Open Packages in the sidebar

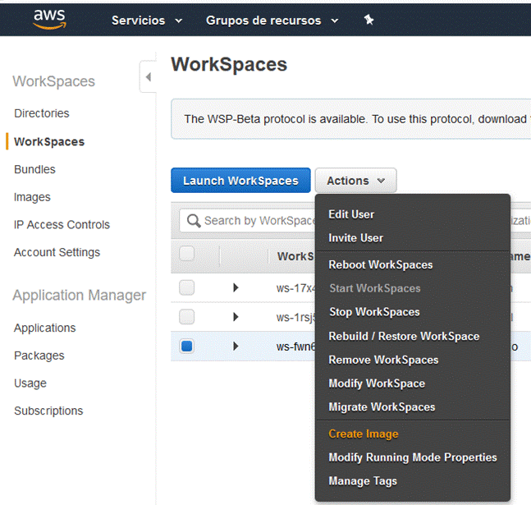coord(39,356)
